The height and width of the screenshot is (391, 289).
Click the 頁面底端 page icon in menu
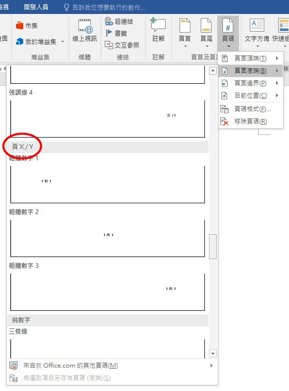click(x=224, y=71)
